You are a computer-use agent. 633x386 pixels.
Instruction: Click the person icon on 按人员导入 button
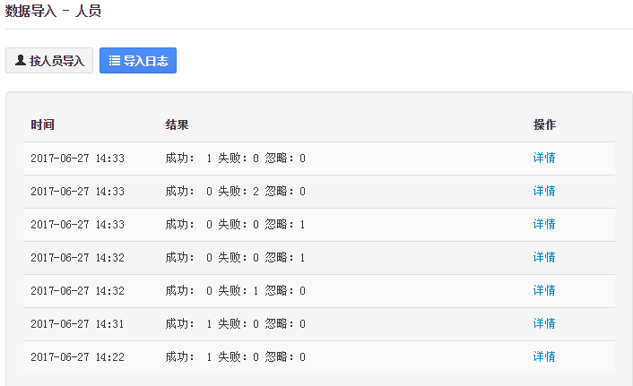pos(21,61)
